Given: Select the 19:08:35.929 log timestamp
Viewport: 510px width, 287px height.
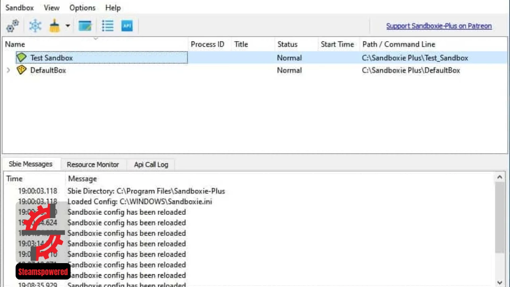Looking at the screenshot, I should pos(37,285).
